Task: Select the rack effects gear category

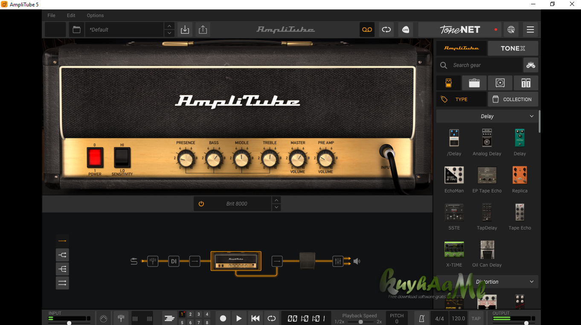Action: coord(526,83)
